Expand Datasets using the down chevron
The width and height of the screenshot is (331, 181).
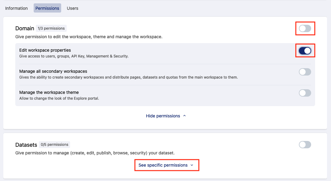[x=192, y=165]
